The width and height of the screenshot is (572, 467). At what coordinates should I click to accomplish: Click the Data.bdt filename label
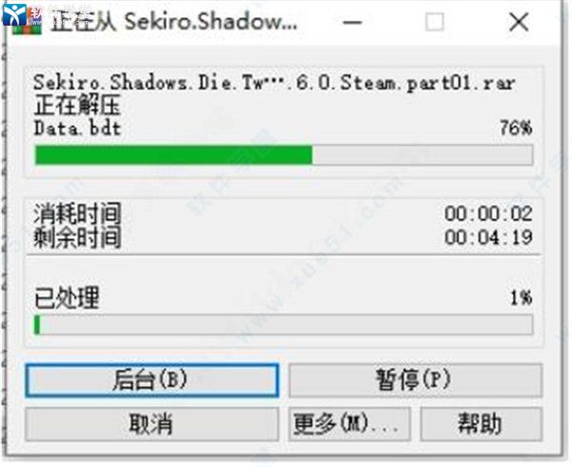(x=77, y=129)
